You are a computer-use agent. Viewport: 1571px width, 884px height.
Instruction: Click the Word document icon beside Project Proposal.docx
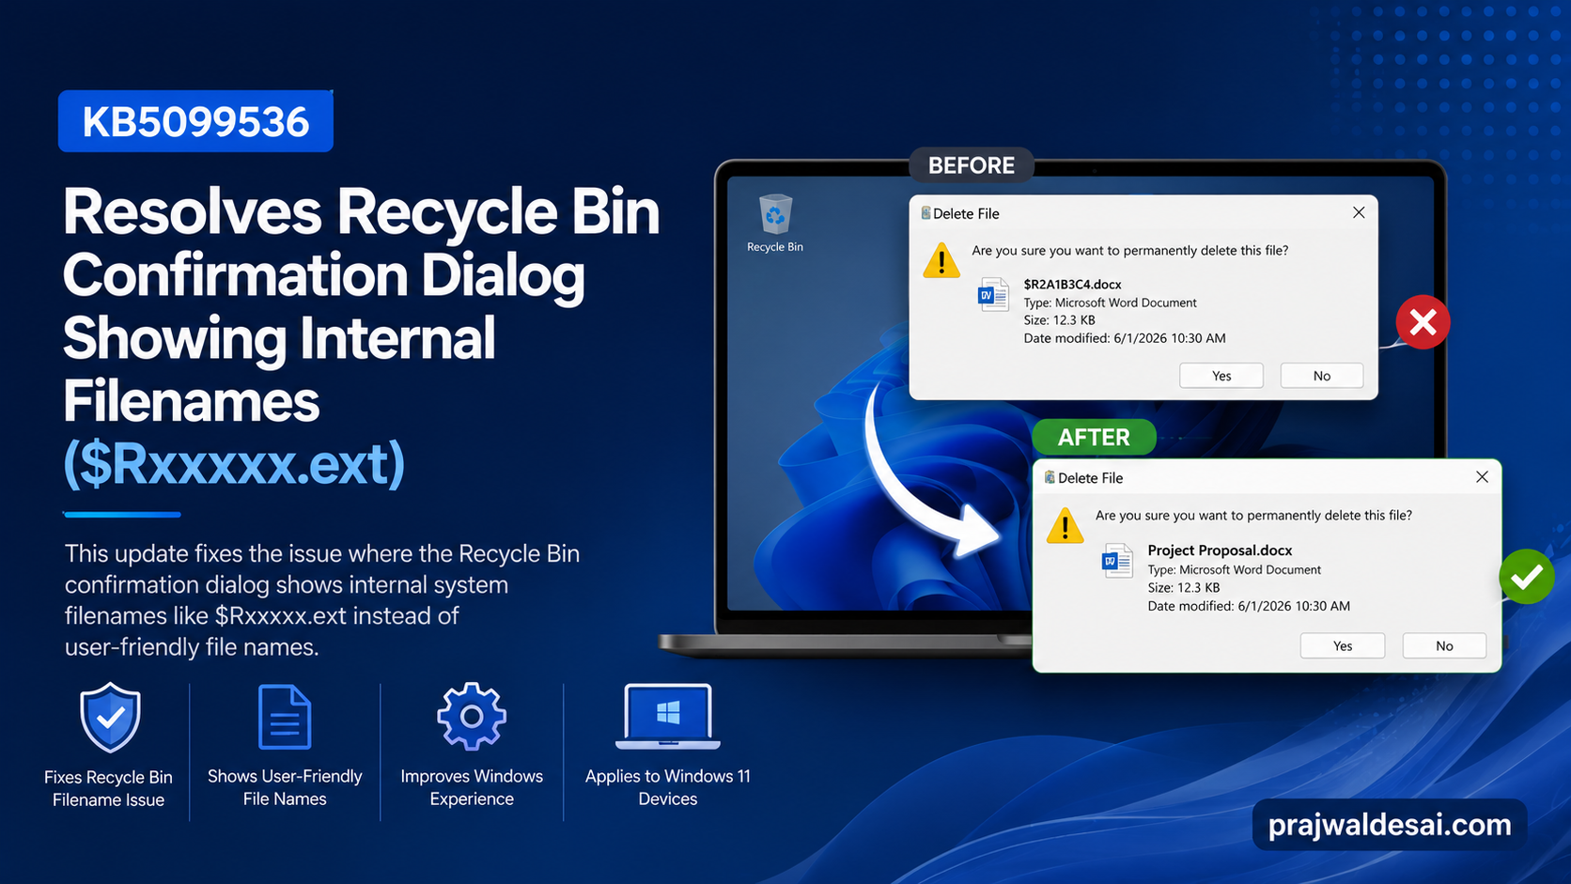point(1117,561)
